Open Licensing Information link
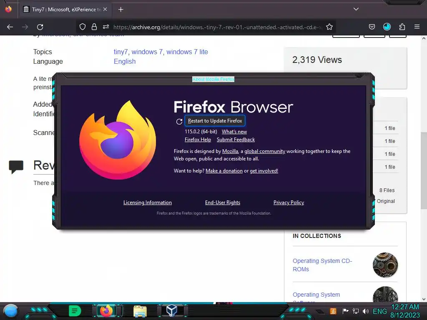Screen dimensions: 427x320 pos(148,202)
